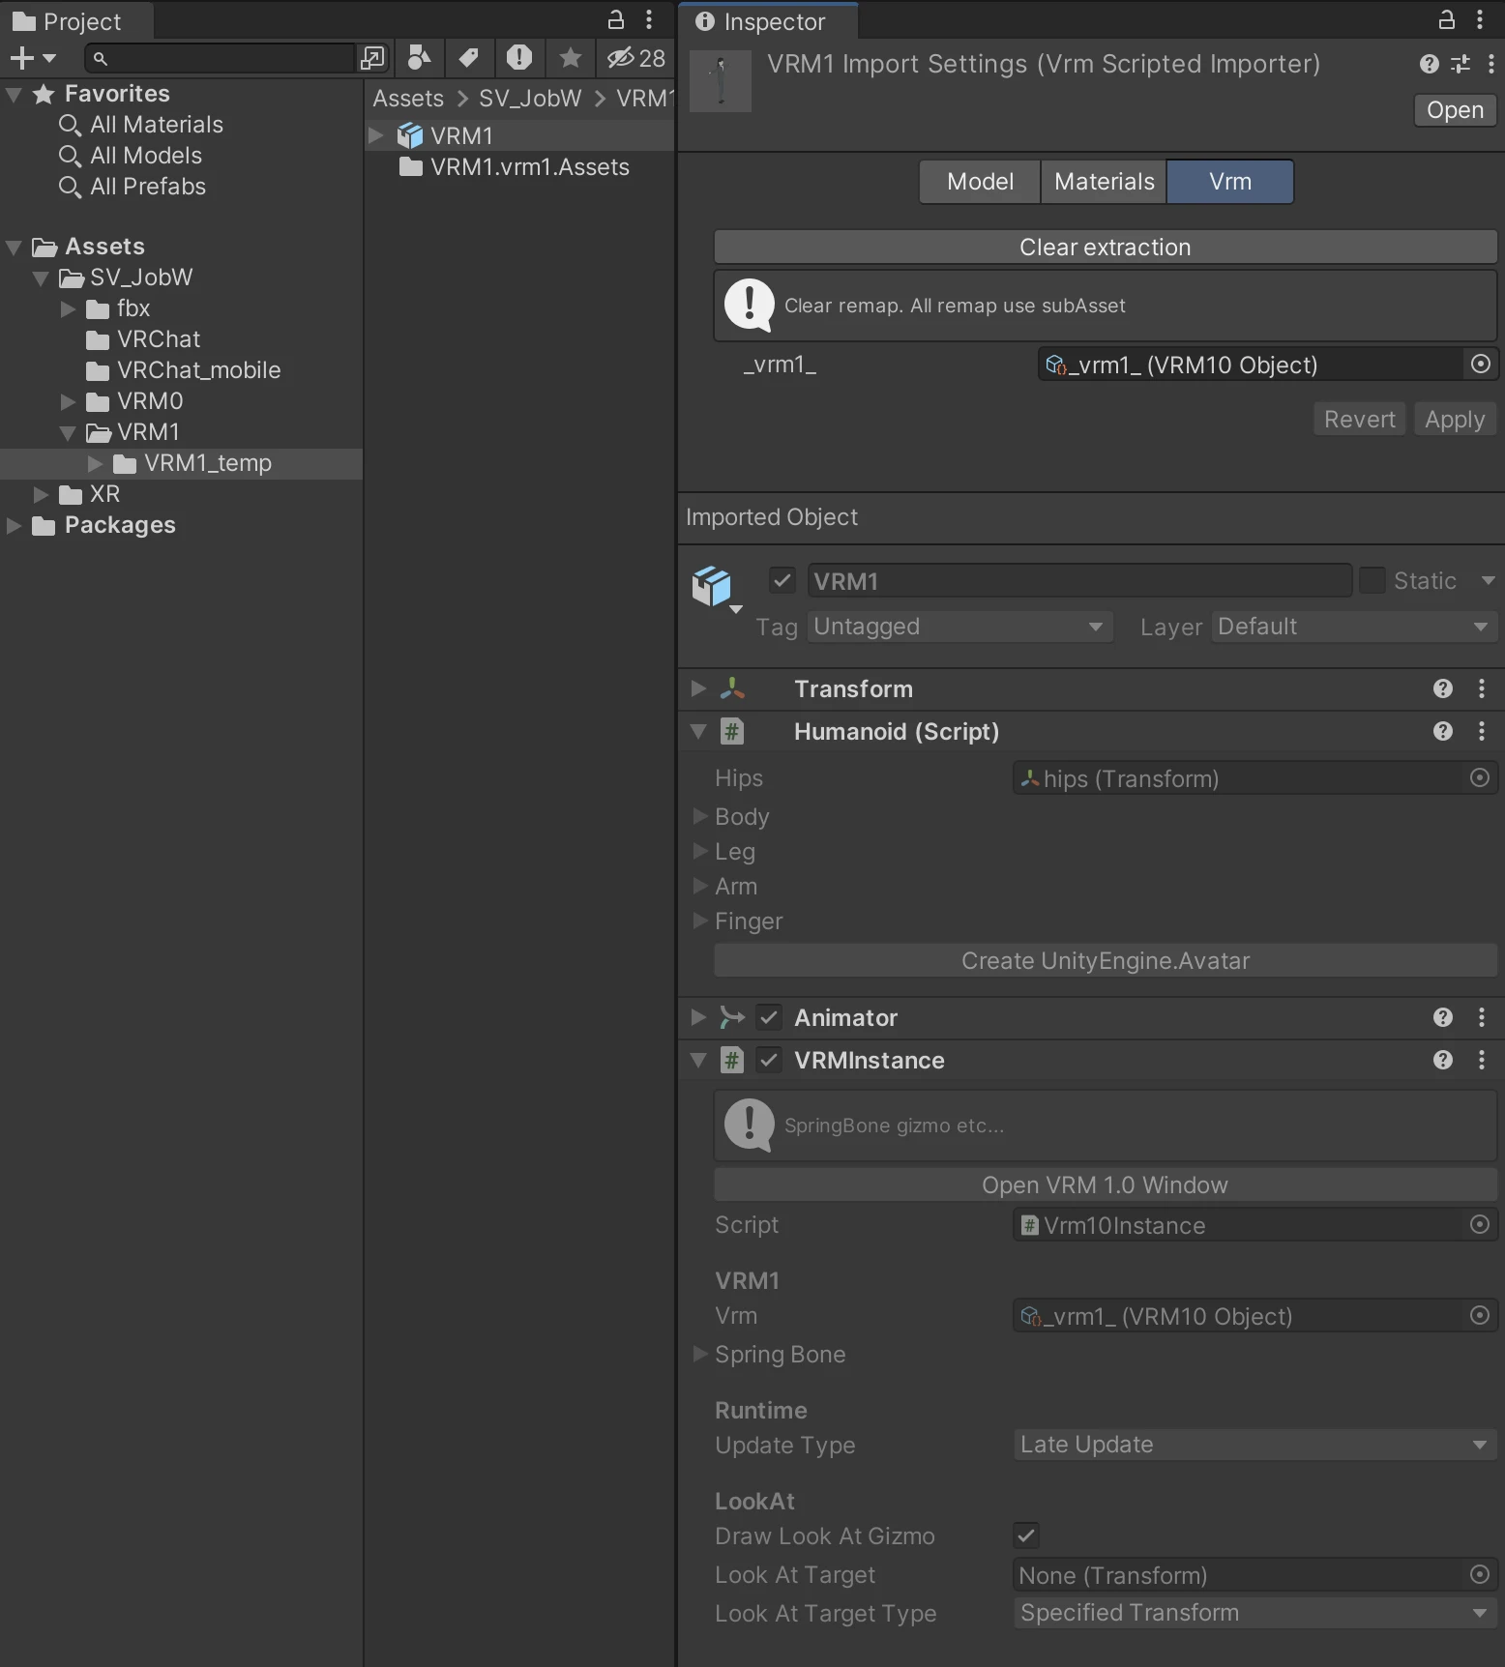Click the Apply button

pos(1454,420)
